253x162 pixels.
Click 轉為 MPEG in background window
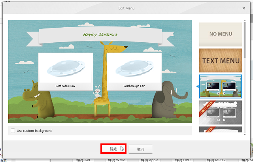coord(216,160)
